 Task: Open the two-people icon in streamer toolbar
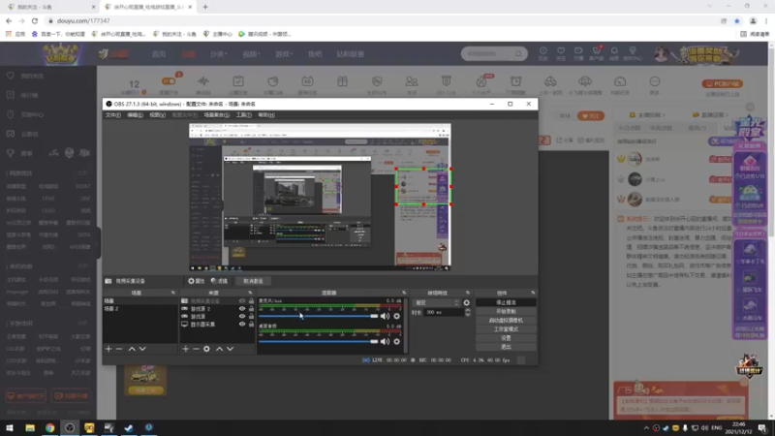(411, 81)
